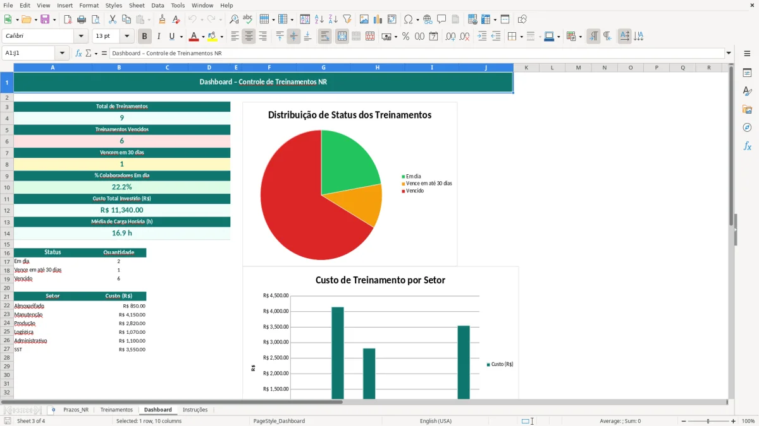
Task: Open Sidebar Navigator compass icon
Action: (x=747, y=128)
